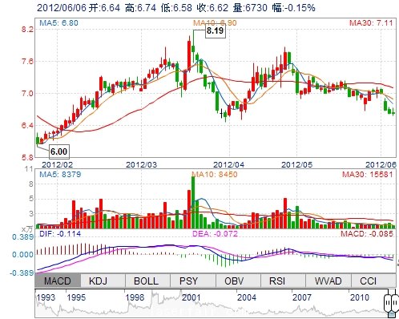Click the MA30: 7.11 legend label
The image size is (399, 319).
pyautogui.click(x=371, y=23)
